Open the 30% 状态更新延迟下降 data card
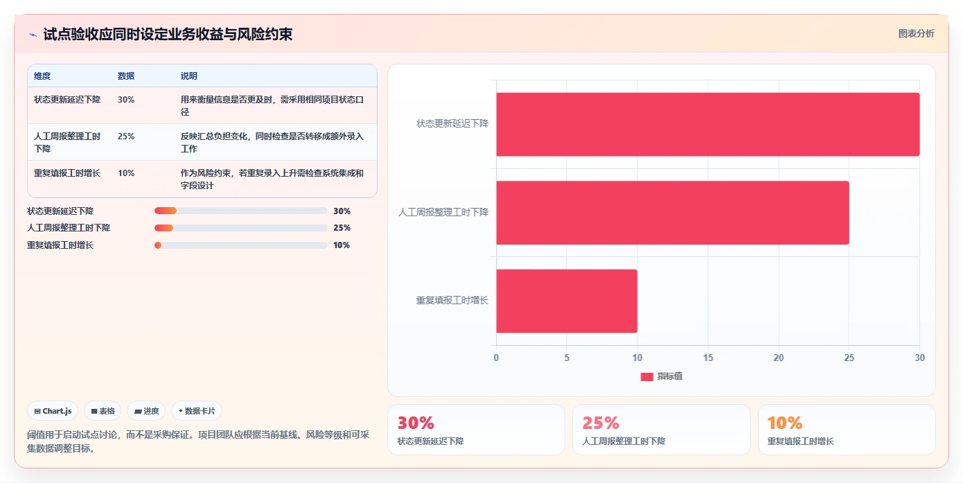Image resolution: width=963 pixels, height=483 pixels. (x=476, y=430)
